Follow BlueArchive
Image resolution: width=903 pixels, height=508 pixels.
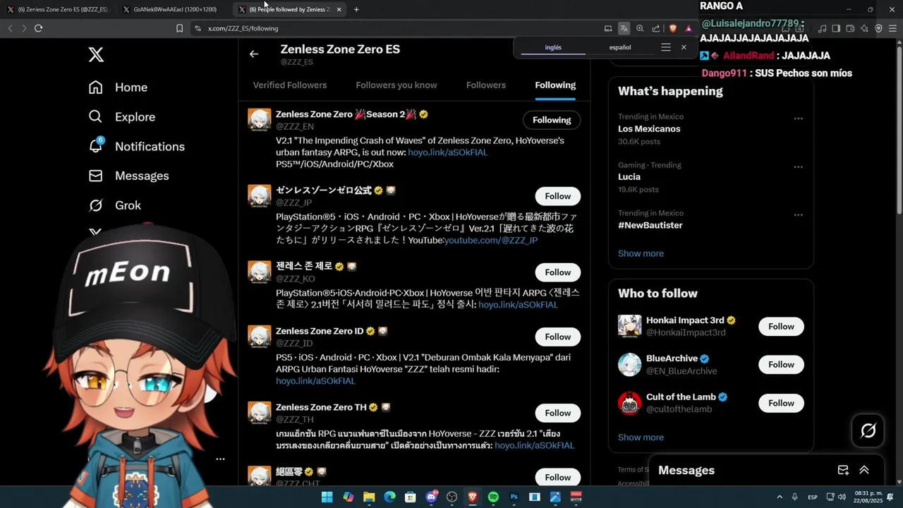click(781, 365)
